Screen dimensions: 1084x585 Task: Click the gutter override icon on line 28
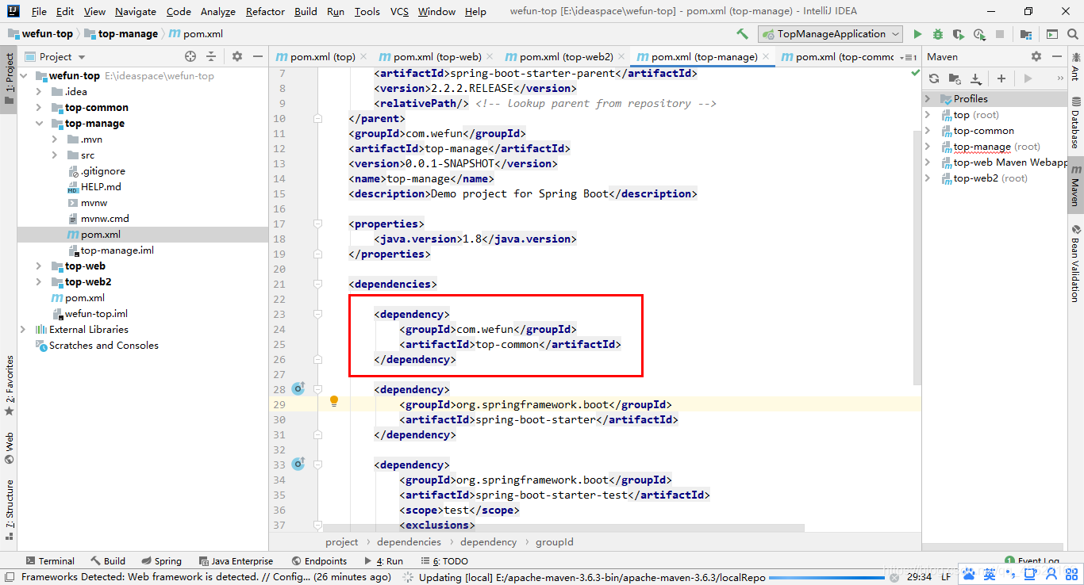click(298, 388)
